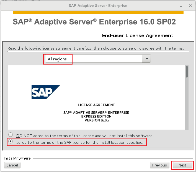Click the 'VERSION 16.0.x' text

97,120
